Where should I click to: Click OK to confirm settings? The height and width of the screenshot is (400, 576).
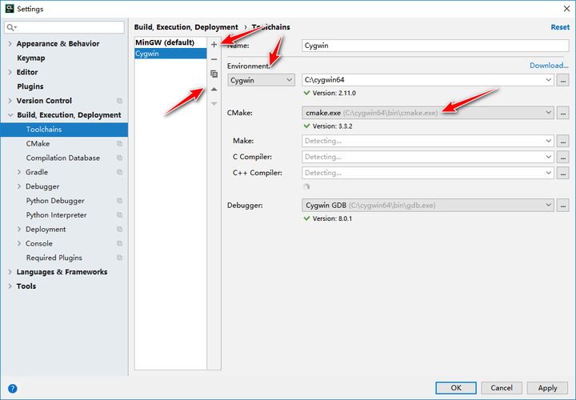pyautogui.click(x=456, y=388)
